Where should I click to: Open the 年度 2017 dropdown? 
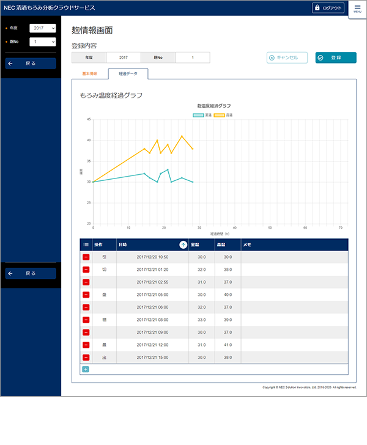pyautogui.click(x=43, y=28)
